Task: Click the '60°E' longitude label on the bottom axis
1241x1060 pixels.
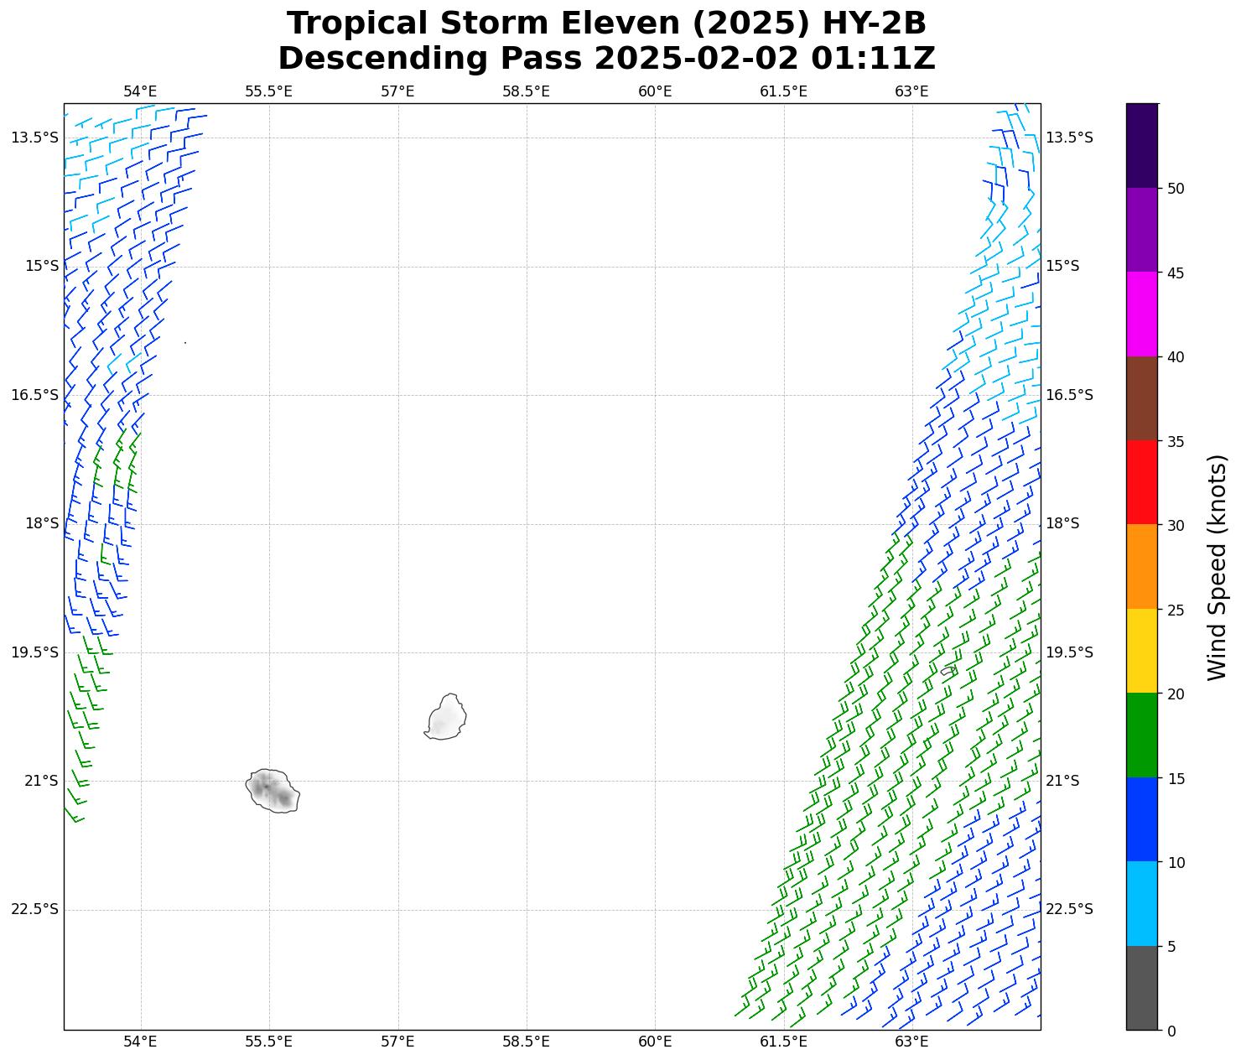Action: [655, 1042]
